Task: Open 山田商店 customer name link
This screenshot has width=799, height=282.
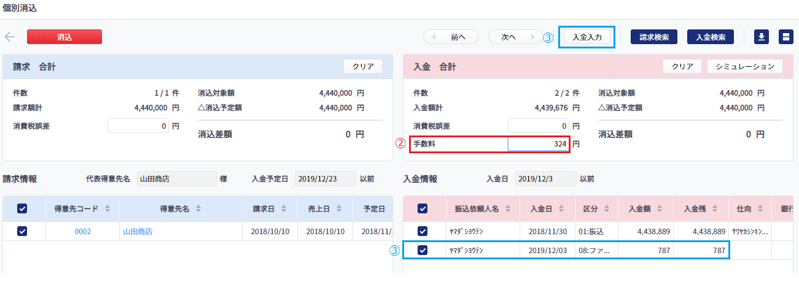Action: pyautogui.click(x=138, y=232)
